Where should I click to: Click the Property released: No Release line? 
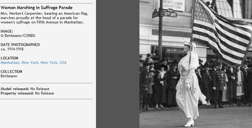[x=27, y=93]
